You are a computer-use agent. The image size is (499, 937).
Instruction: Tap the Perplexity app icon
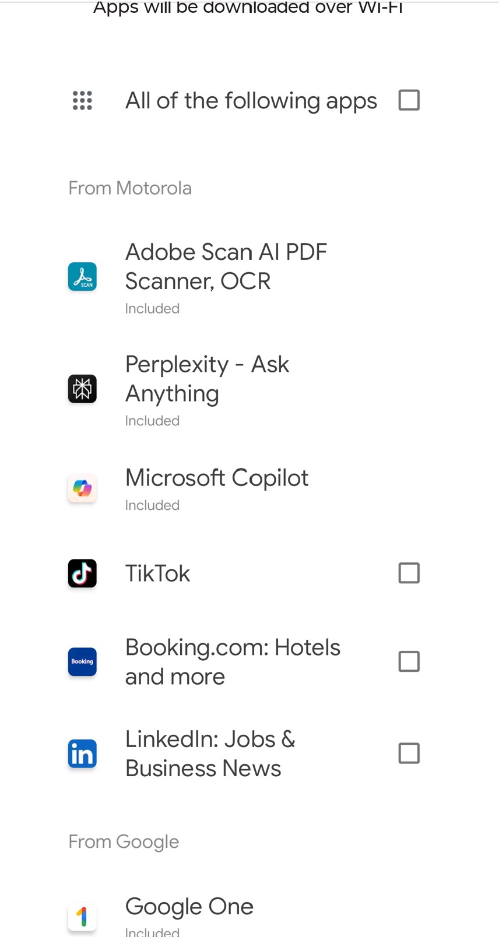tap(82, 389)
